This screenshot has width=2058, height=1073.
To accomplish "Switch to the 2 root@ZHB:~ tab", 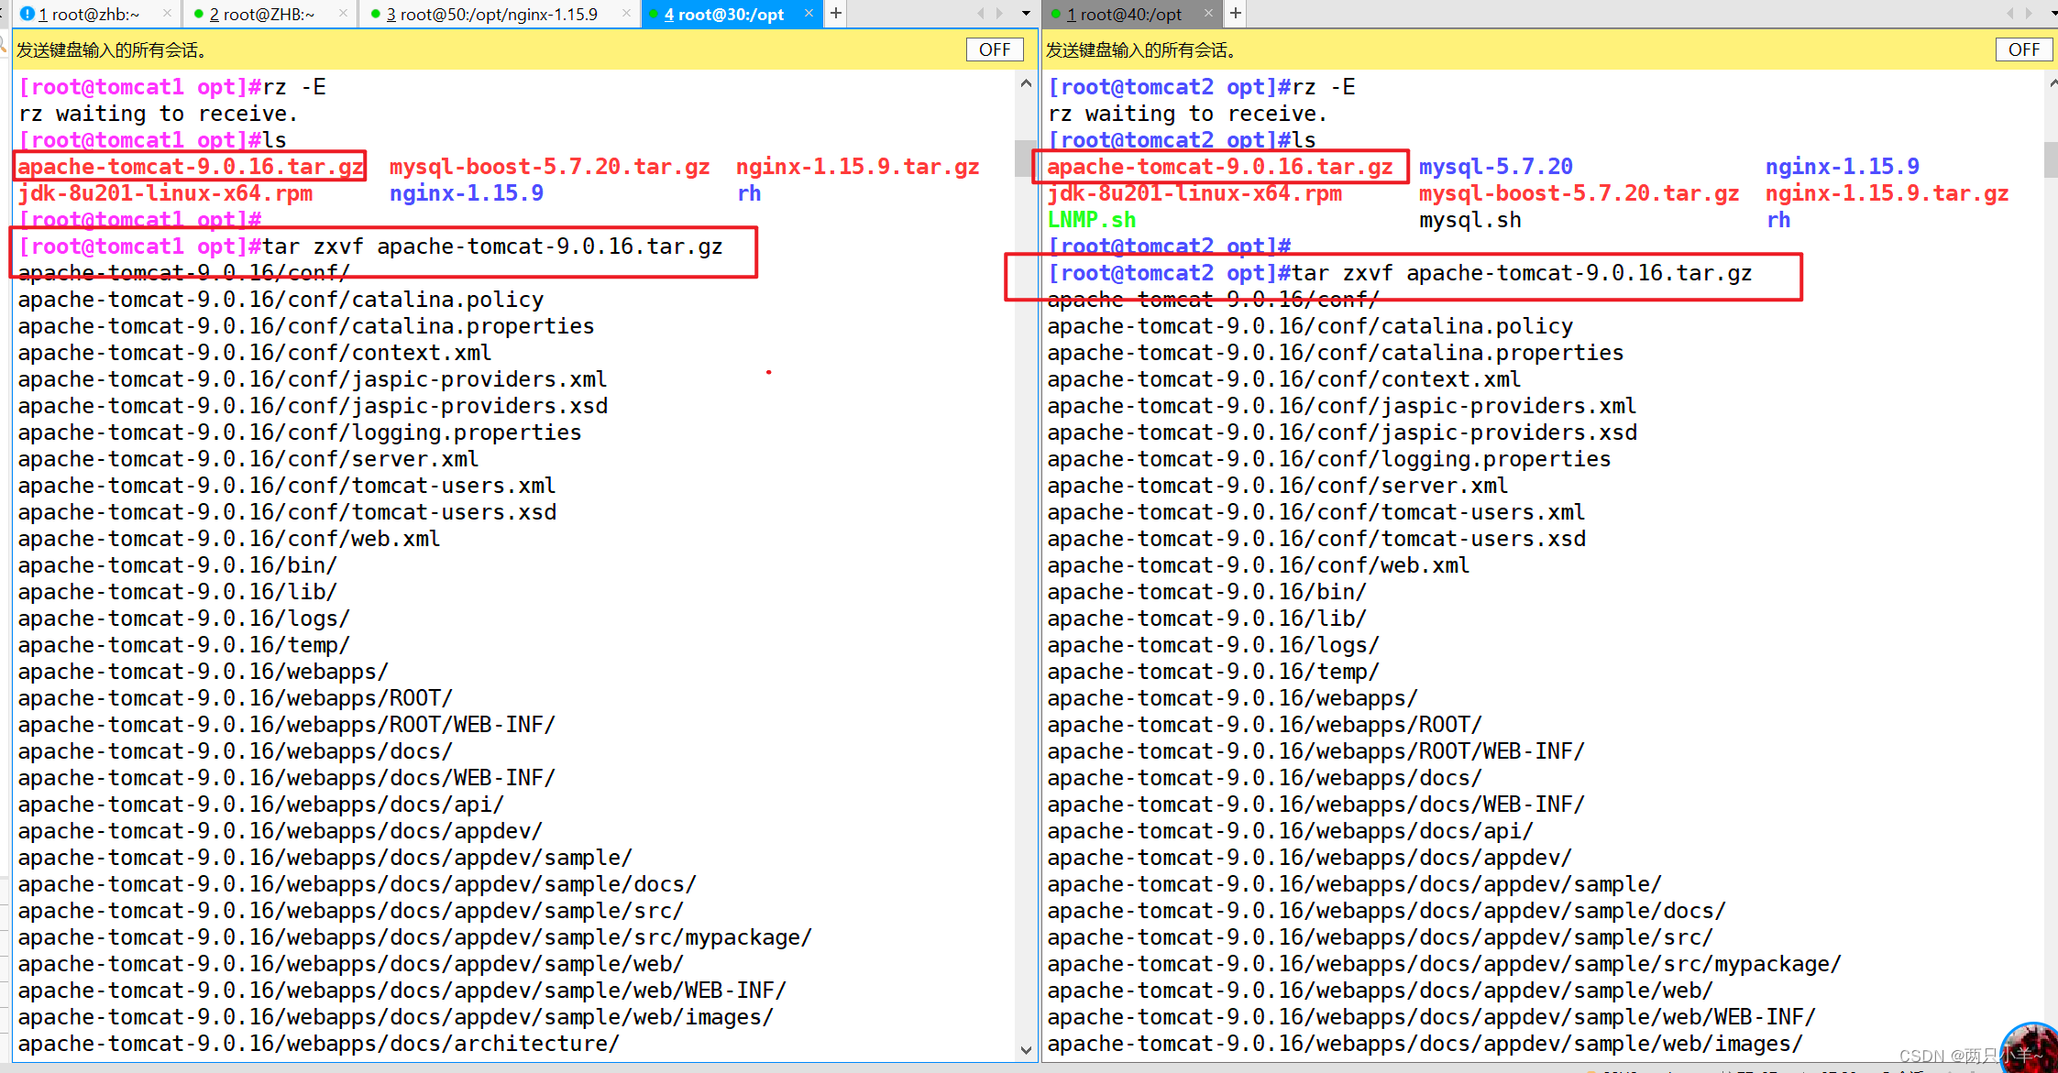I will (x=261, y=14).
